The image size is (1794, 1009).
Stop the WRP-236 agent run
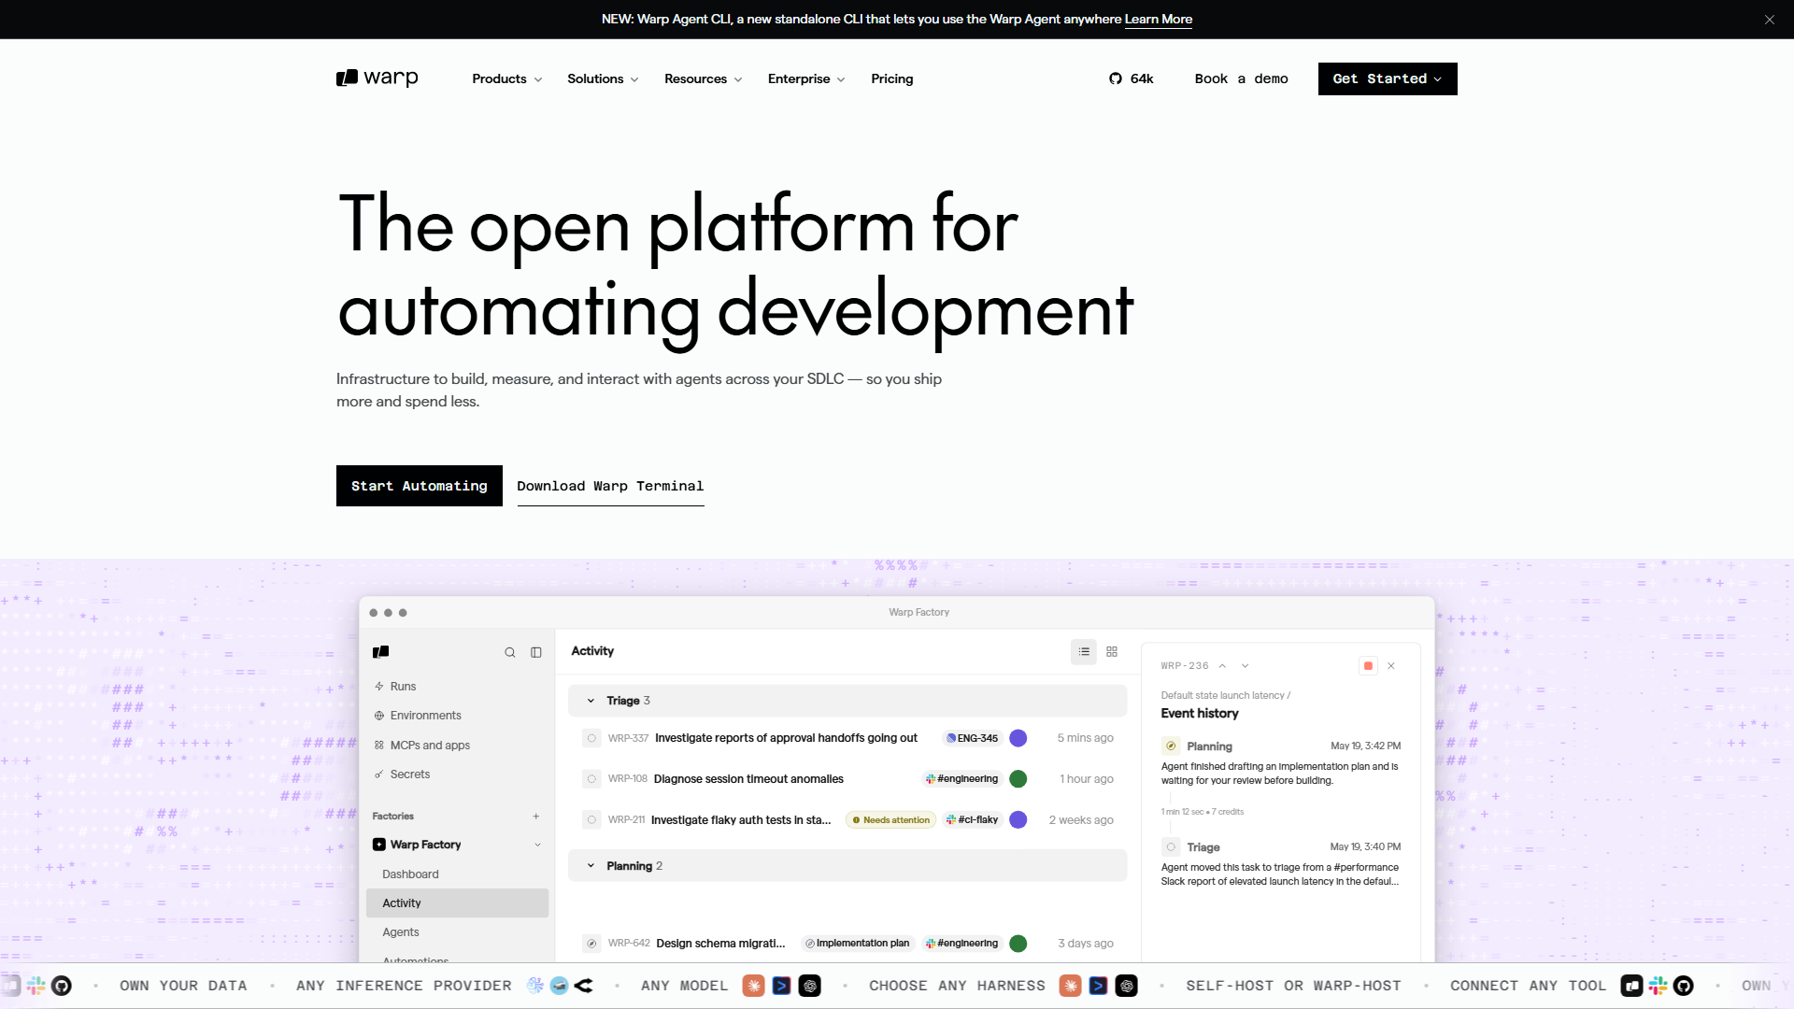click(1368, 666)
